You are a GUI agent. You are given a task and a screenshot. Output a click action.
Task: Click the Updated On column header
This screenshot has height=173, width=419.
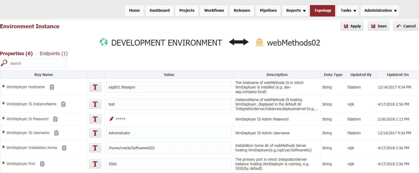pos(398,75)
